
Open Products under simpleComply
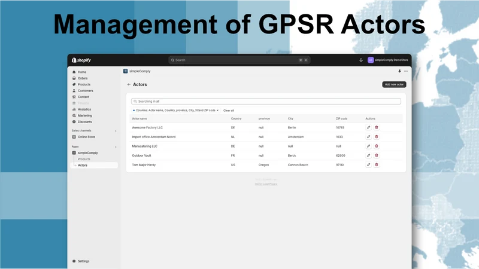(x=84, y=159)
